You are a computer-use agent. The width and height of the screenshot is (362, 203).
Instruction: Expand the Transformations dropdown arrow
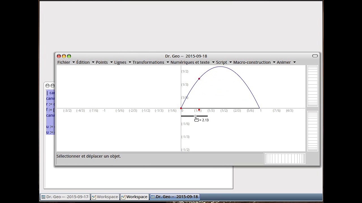[x=168, y=62]
